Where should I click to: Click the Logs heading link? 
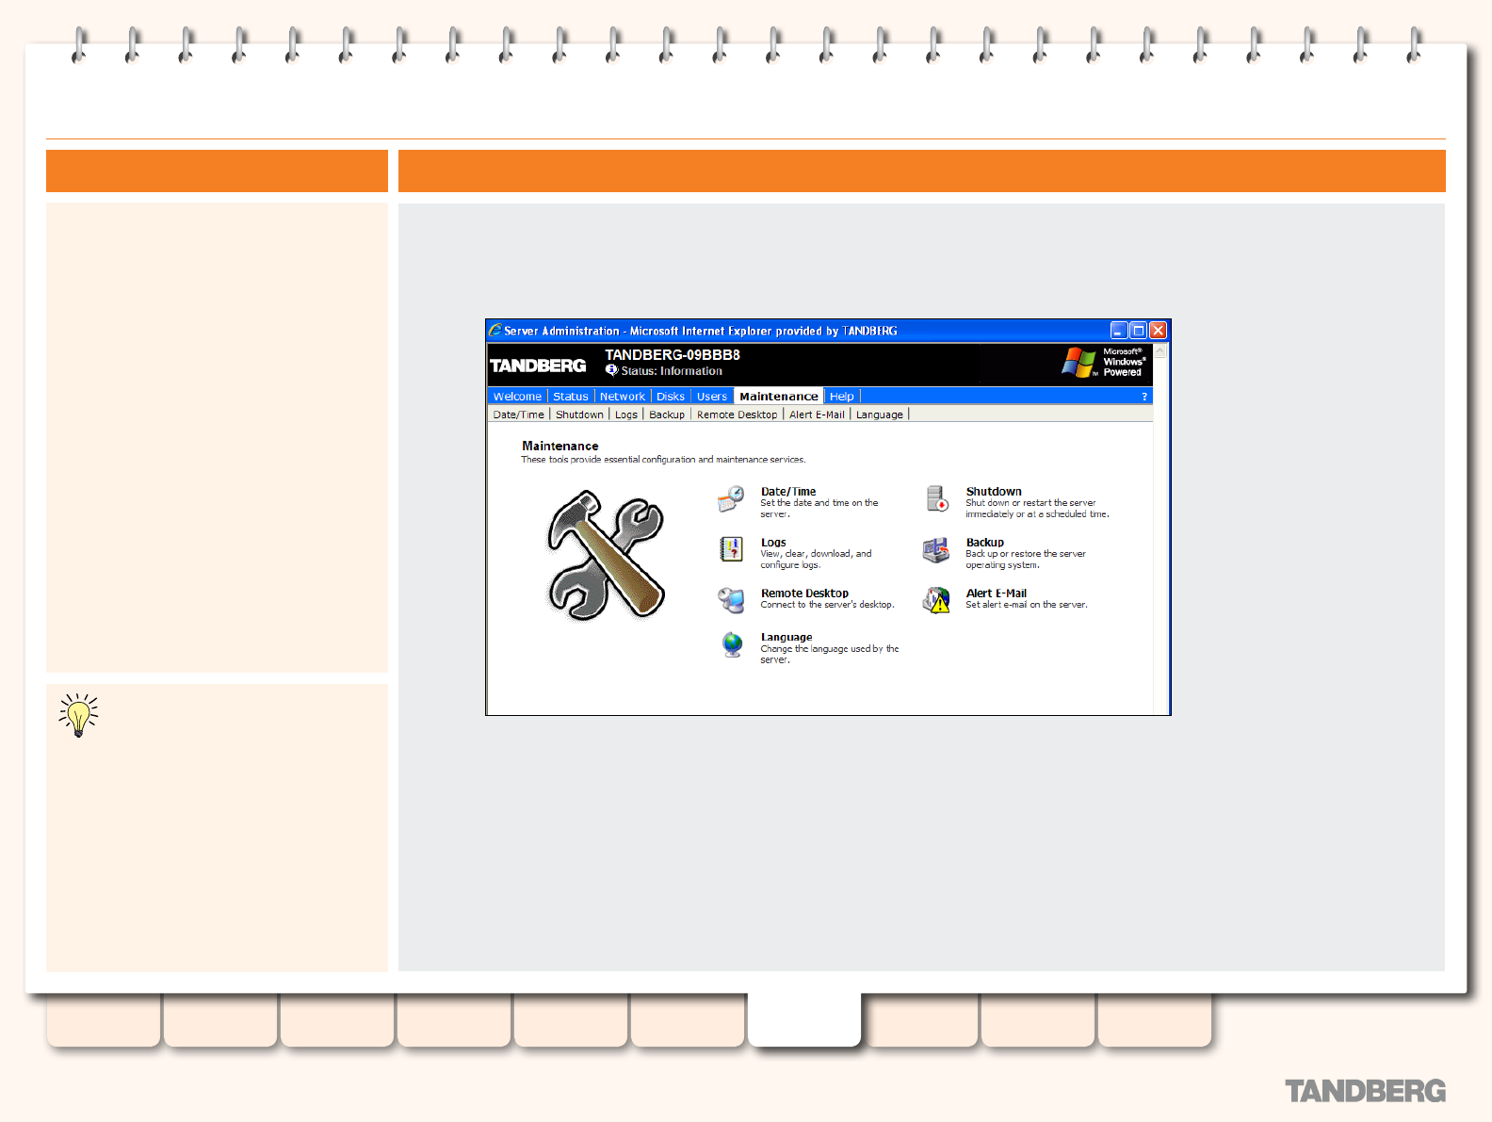tap(773, 543)
